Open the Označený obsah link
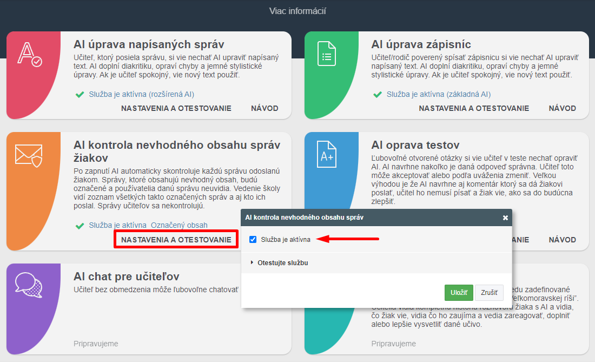 (179, 225)
